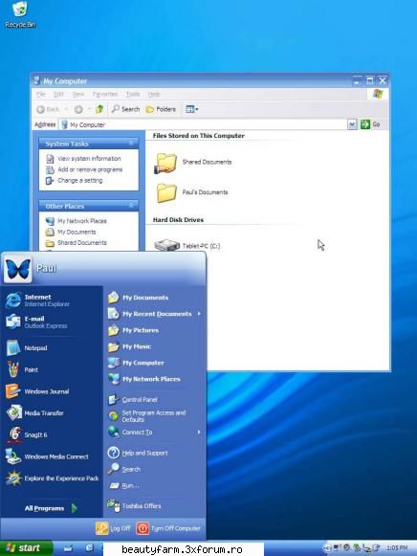Click the Forward arrow in My Computer toolbar

(x=78, y=109)
